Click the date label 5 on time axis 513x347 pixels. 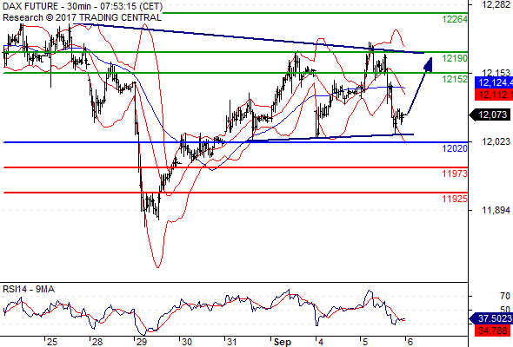click(365, 342)
